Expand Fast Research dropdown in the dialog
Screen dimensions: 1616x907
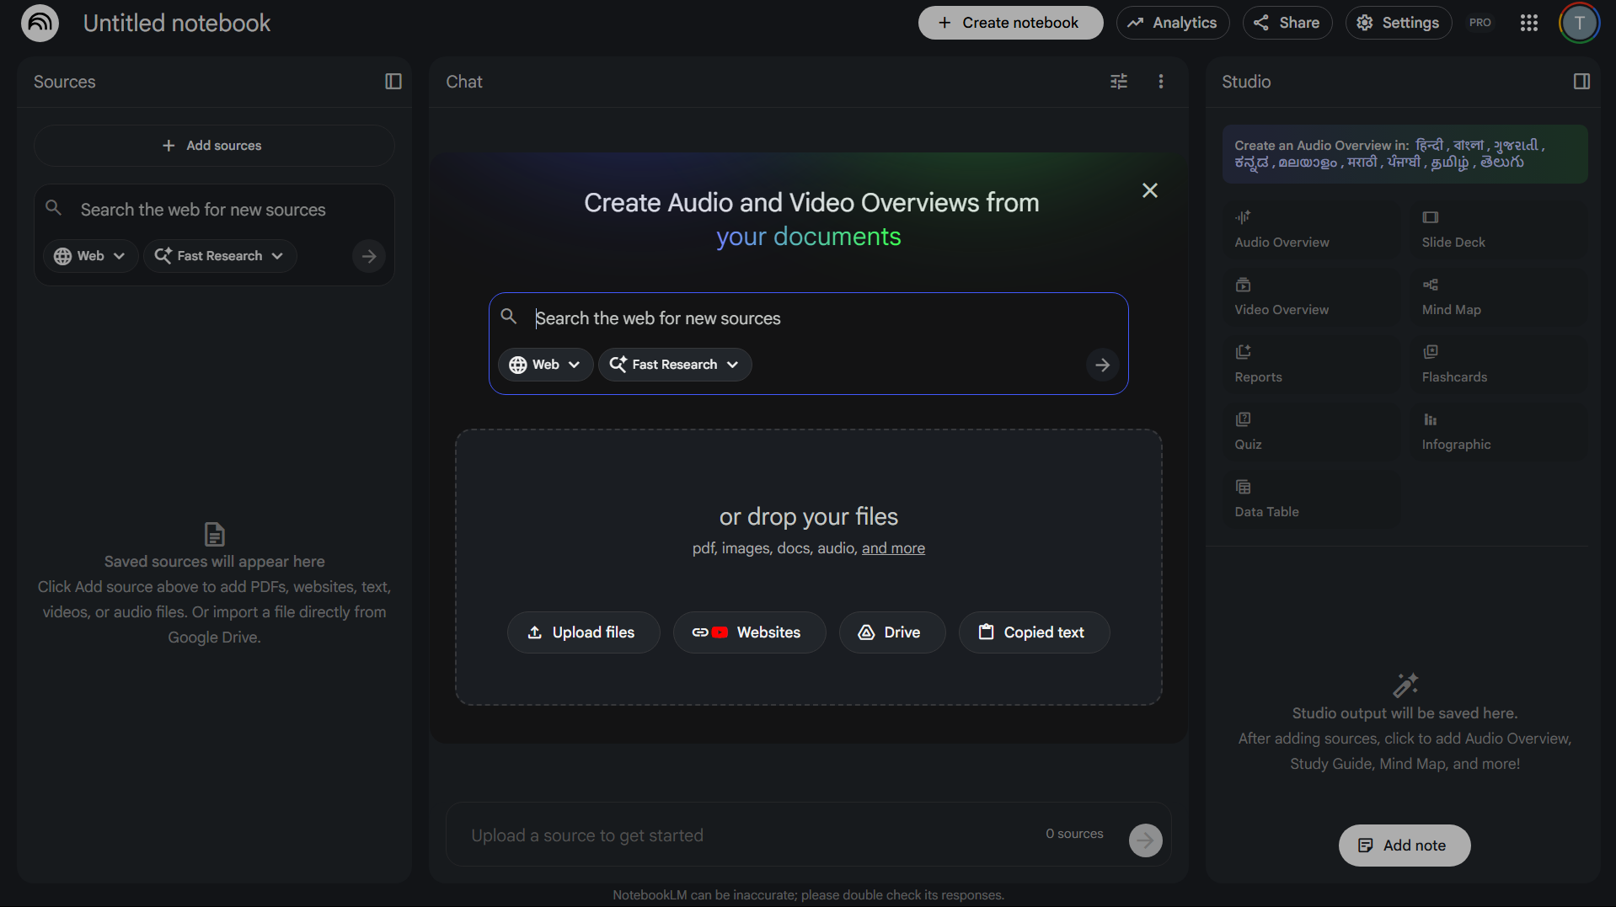click(675, 365)
